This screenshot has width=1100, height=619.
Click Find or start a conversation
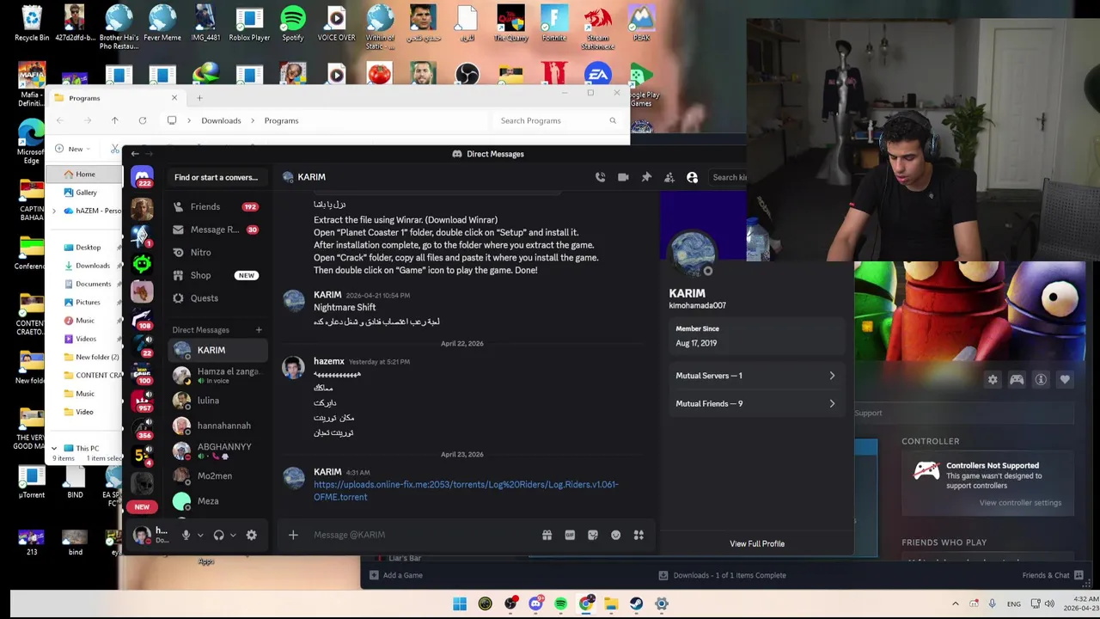pos(216,177)
